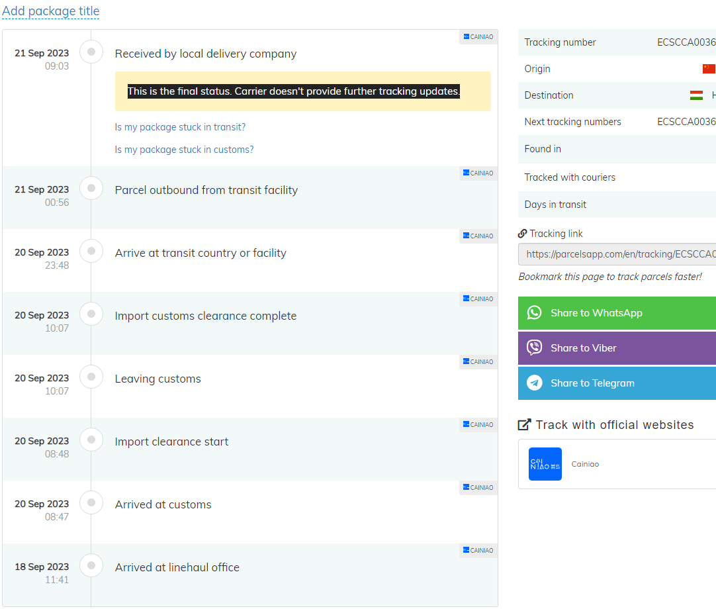The height and width of the screenshot is (609, 716).
Task: Click timeline marker for Import customs clearance complete
Action: click(x=91, y=314)
